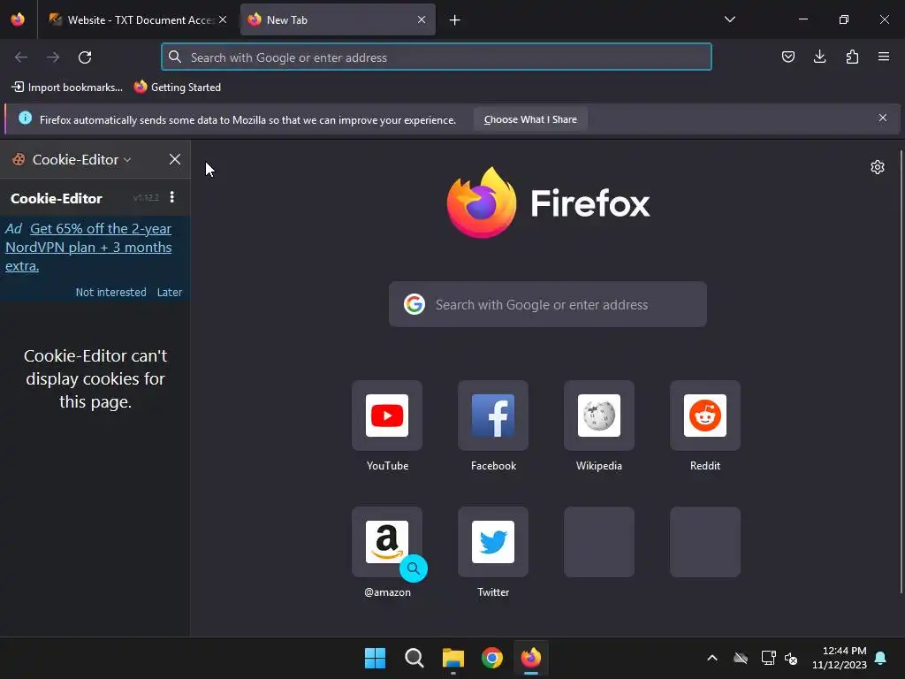Open the notifications bell icon
Image resolution: width=905 pixels, height=679 pixels.
point(881,658)
